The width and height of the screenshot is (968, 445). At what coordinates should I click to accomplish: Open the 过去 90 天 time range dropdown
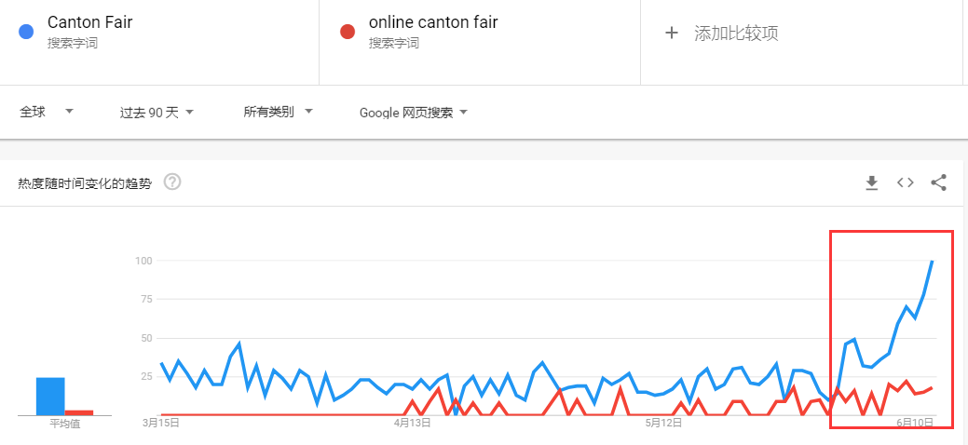[x=157, y=113]
